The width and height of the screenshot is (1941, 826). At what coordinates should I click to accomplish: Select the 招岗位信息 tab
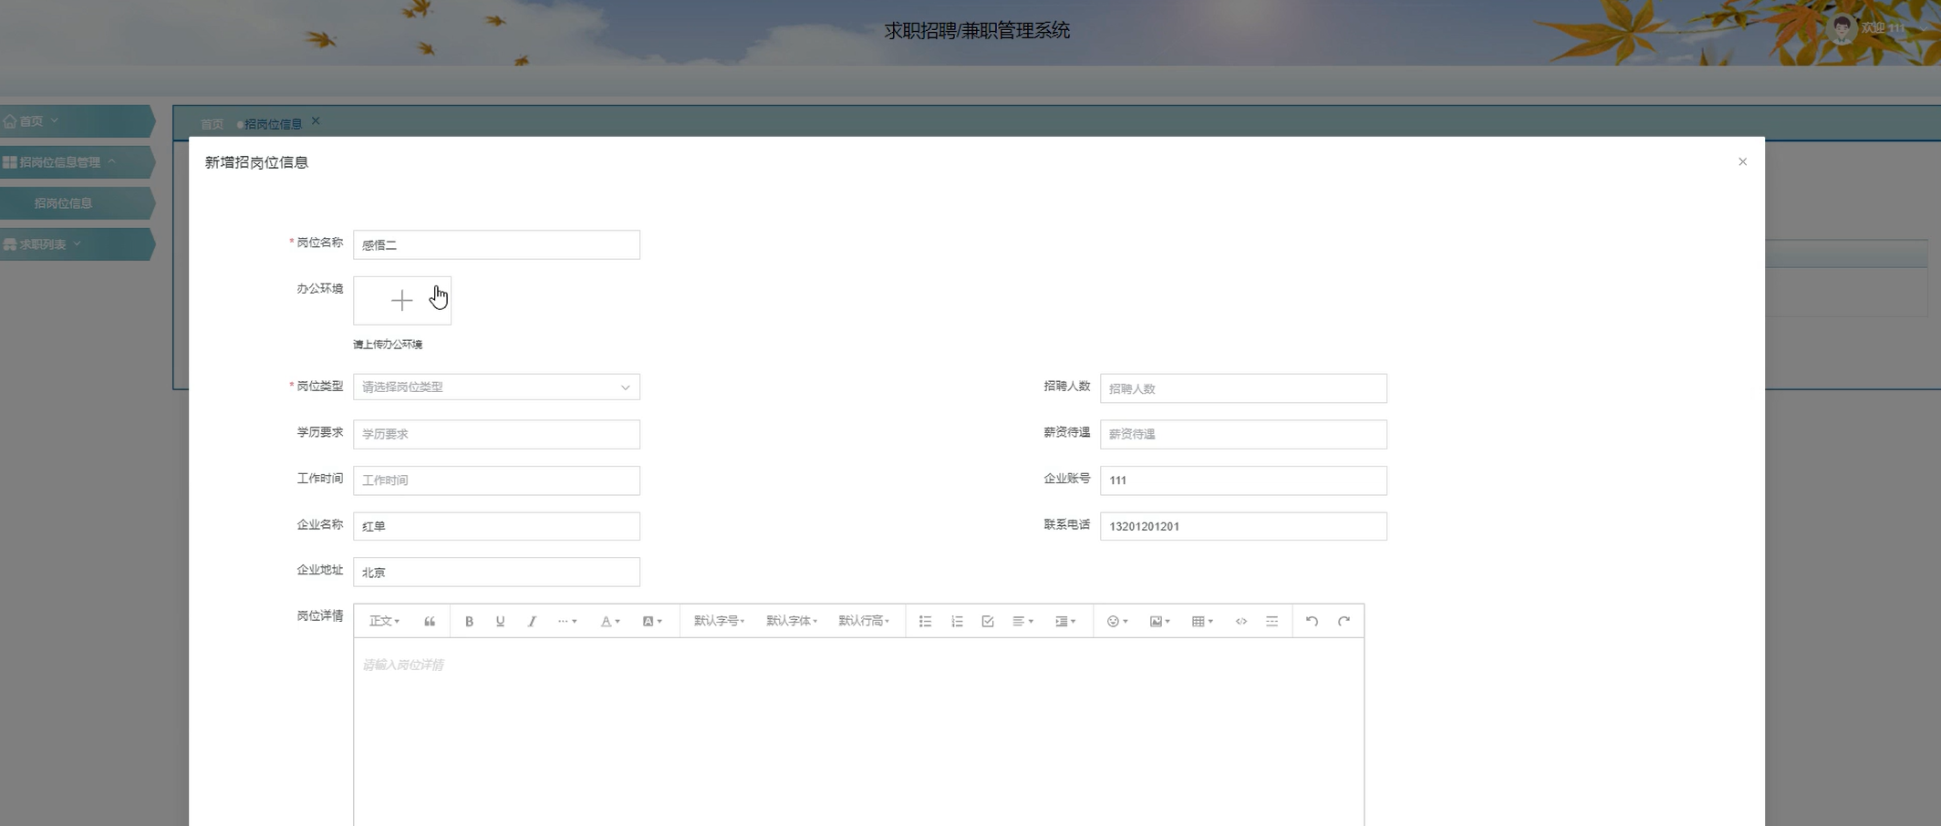coord(273,124)
